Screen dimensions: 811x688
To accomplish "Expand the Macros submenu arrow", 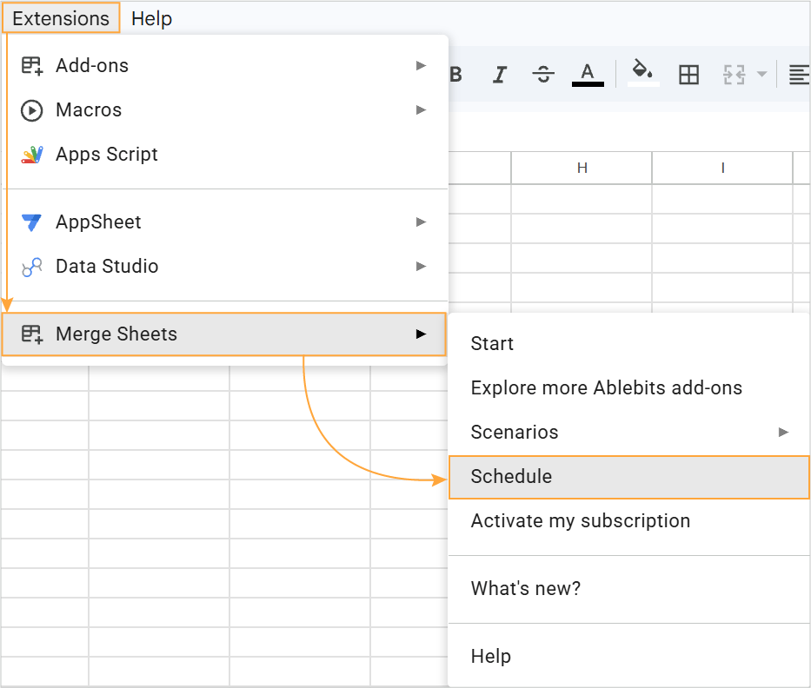I will [x=421, y=110].
